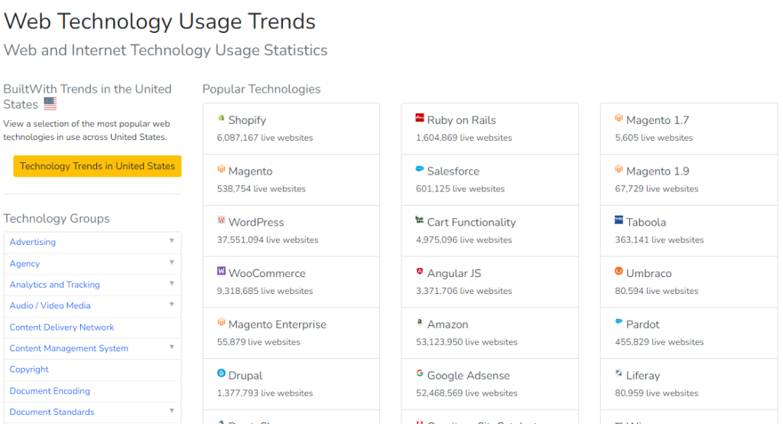The height and width of the screenshot is (424, 783).
Task: Click the United States flag icon
Action: click(50, 103)
